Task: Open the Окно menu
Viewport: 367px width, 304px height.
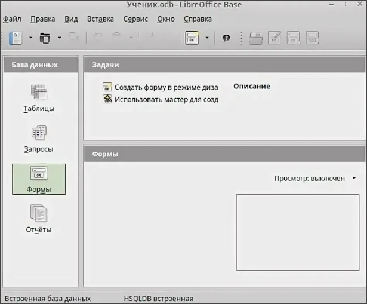Action: pyautogui.click(x=166, y=19)
